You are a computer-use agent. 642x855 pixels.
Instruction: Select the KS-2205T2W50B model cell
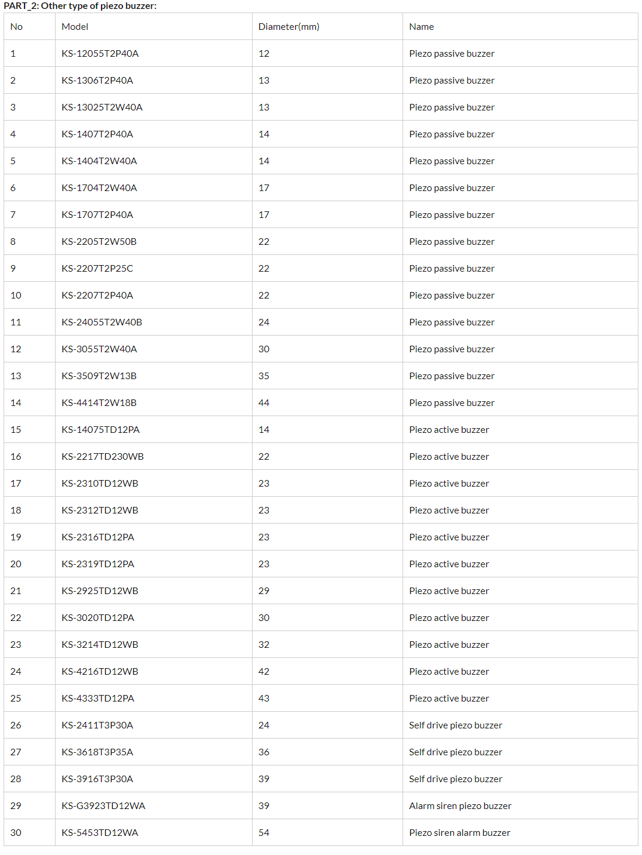99,242
